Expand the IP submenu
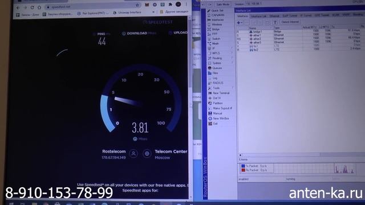 pyautogui.click(x=220, y=48)
